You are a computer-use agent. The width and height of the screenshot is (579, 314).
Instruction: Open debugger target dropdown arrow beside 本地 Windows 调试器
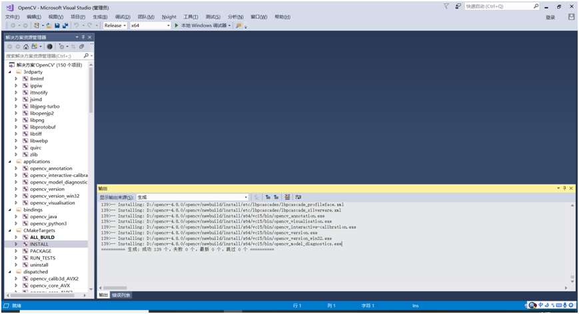(229, 25)
